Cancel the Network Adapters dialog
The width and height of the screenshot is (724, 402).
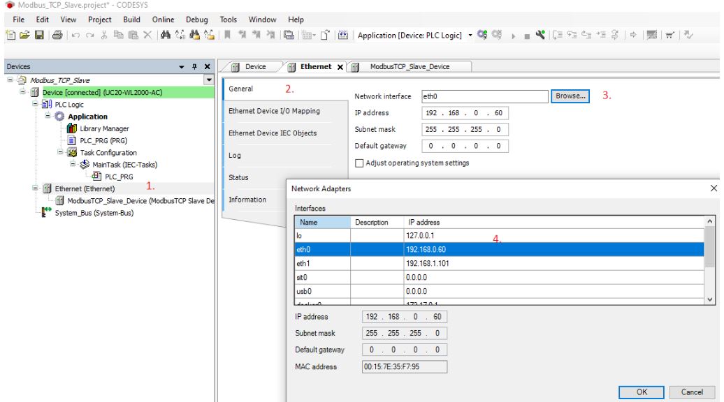[692, 392]
